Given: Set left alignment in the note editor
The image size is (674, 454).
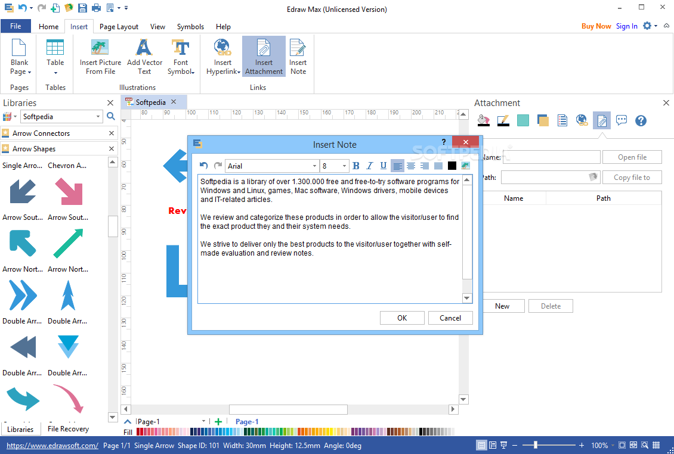Looking at the screenshot, I should tap(398, 166).
